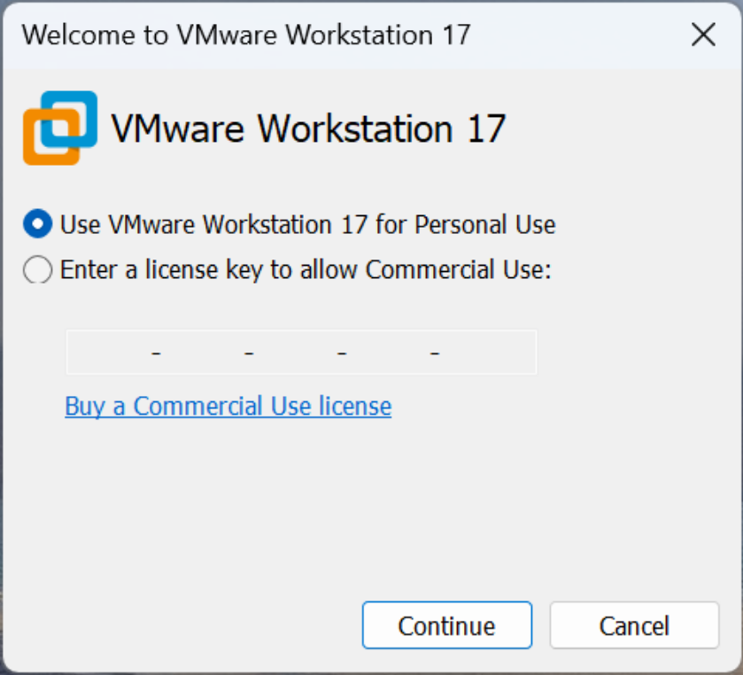Click Continue to proceed with Personal Use

coord(446,625)
